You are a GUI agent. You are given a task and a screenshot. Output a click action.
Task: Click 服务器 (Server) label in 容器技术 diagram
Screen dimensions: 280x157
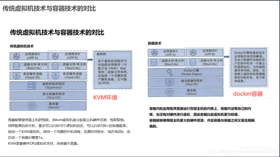coord(191,92)
